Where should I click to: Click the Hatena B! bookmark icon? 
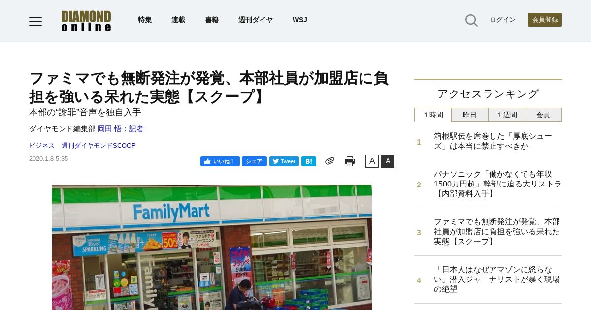pos(309,161)
